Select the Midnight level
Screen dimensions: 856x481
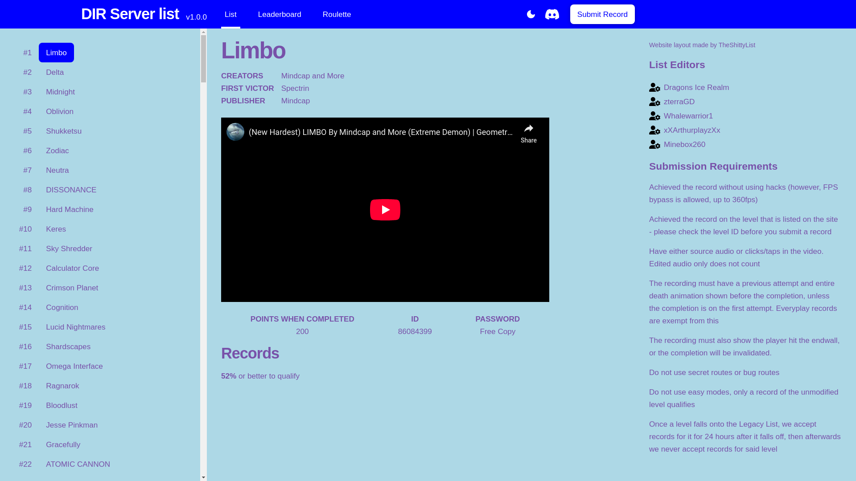(x=60, y=92)
